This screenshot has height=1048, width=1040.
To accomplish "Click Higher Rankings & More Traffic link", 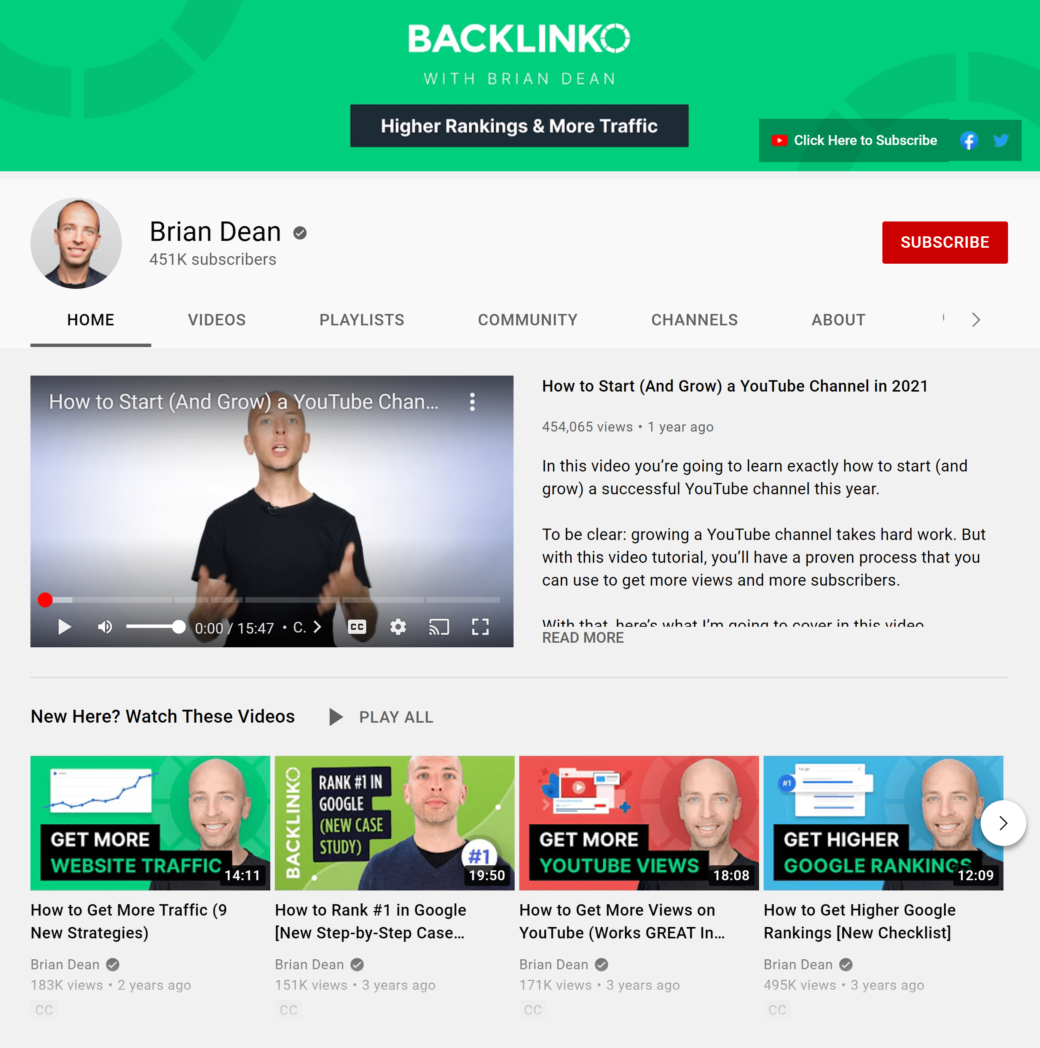I will pyautogui.click(x=518, y=125).
